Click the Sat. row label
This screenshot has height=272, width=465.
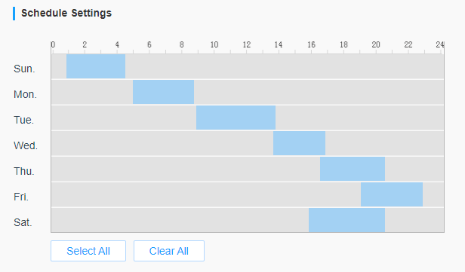click(x=23, y=222)
